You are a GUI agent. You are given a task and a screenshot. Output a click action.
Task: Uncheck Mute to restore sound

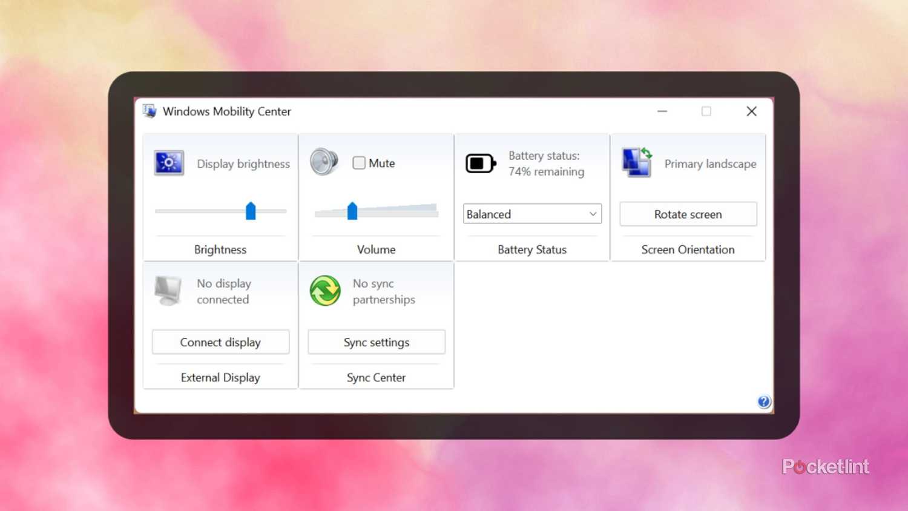point(358,162)
